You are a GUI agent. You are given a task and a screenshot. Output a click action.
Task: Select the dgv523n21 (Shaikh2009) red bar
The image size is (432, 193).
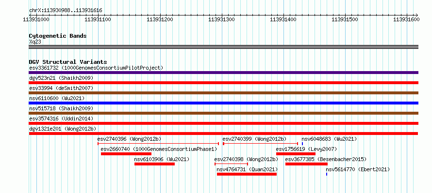coord(223,83)
